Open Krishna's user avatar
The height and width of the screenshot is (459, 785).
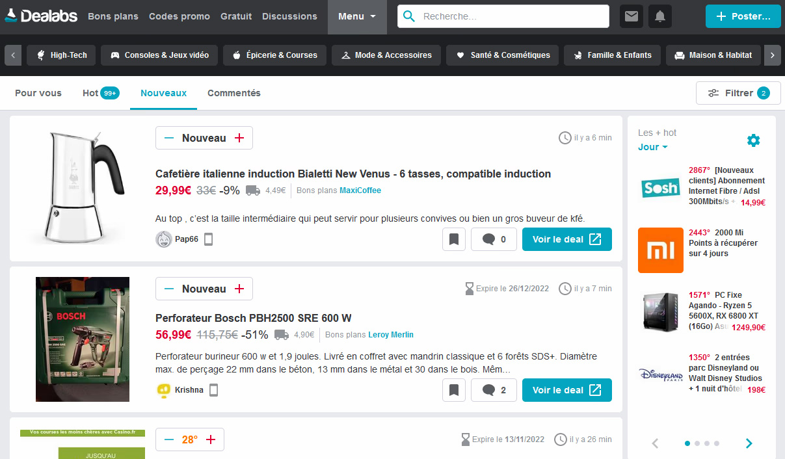[x=164, y=390]
